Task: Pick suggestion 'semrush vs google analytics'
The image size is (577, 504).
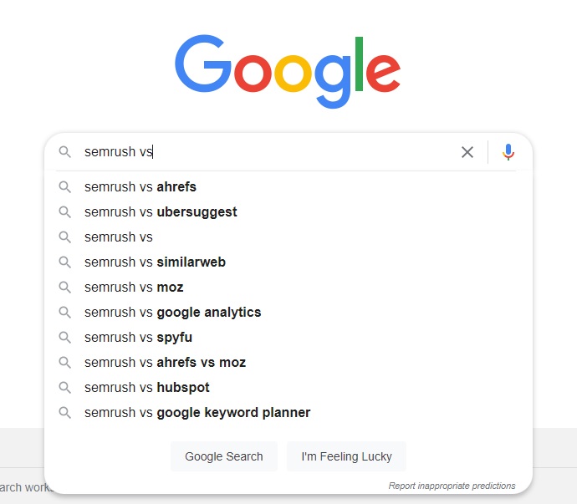Action: 288,313
